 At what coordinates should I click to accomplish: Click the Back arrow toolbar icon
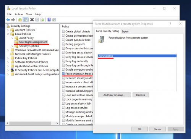coord(8,20)
